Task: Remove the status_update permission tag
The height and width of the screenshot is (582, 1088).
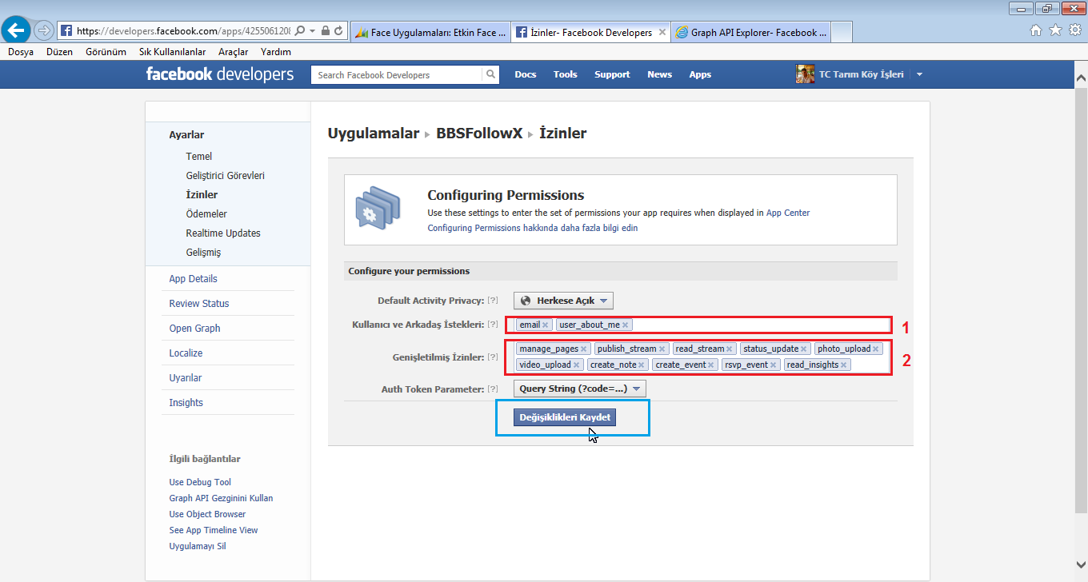Action: (x=804, y=349)
